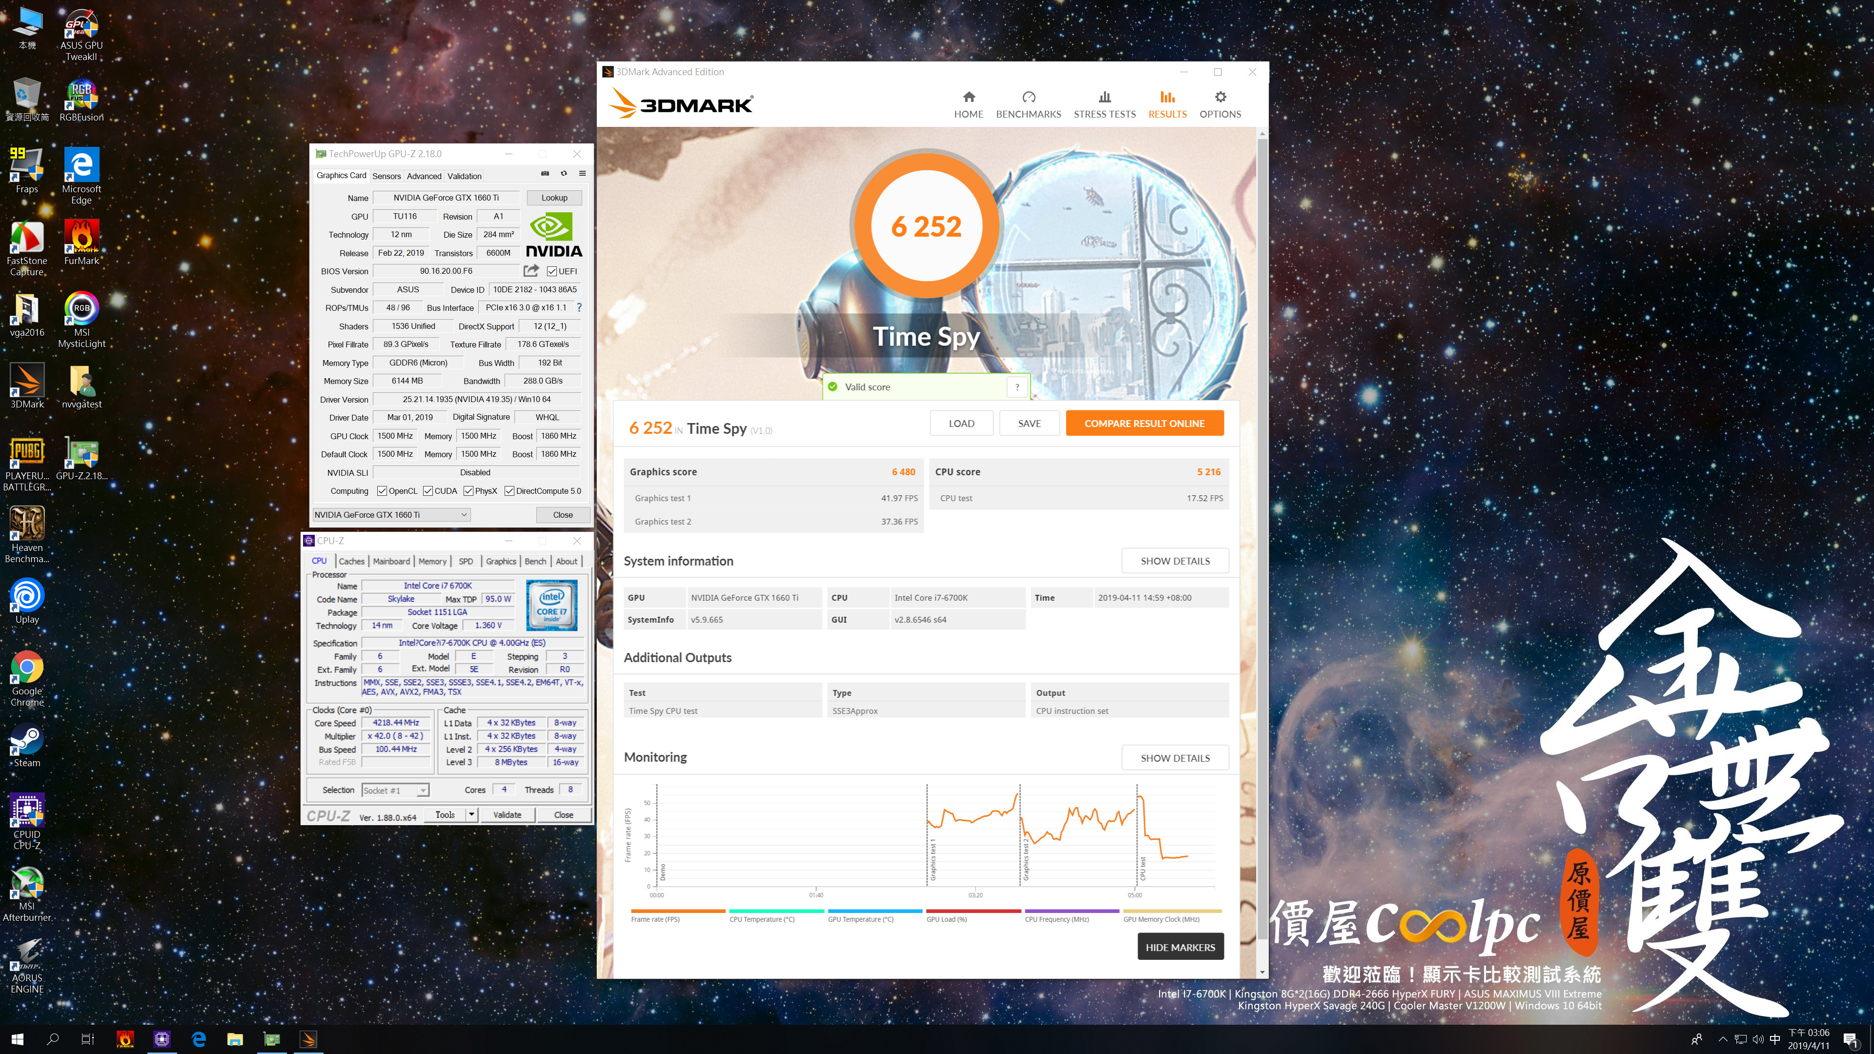Viewport: 1874px width, 1054px height.
Task: Open the PUBG Battlegrounds desktop icon
Action: point(27,464)
